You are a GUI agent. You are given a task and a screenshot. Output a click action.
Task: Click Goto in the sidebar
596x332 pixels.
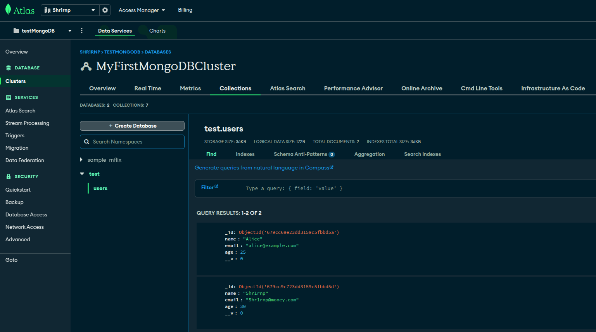[11, 260]
